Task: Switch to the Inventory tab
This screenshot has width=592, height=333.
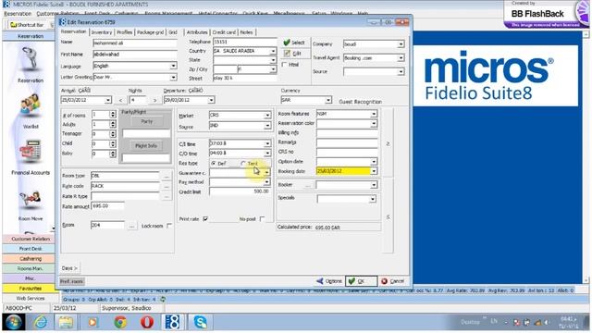Action: (102, 32)
